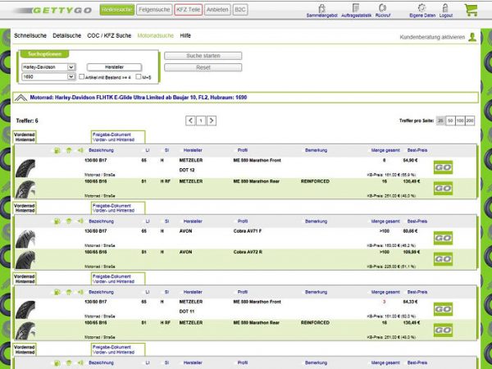Set results per page to 200
The image size is (492, 369).
point(470,121)
